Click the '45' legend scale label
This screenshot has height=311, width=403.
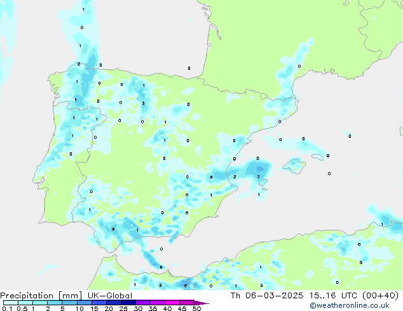tap(182, 308)
